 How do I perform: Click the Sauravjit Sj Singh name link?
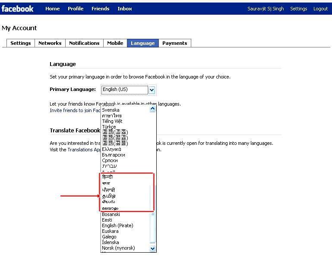point(266,9)
